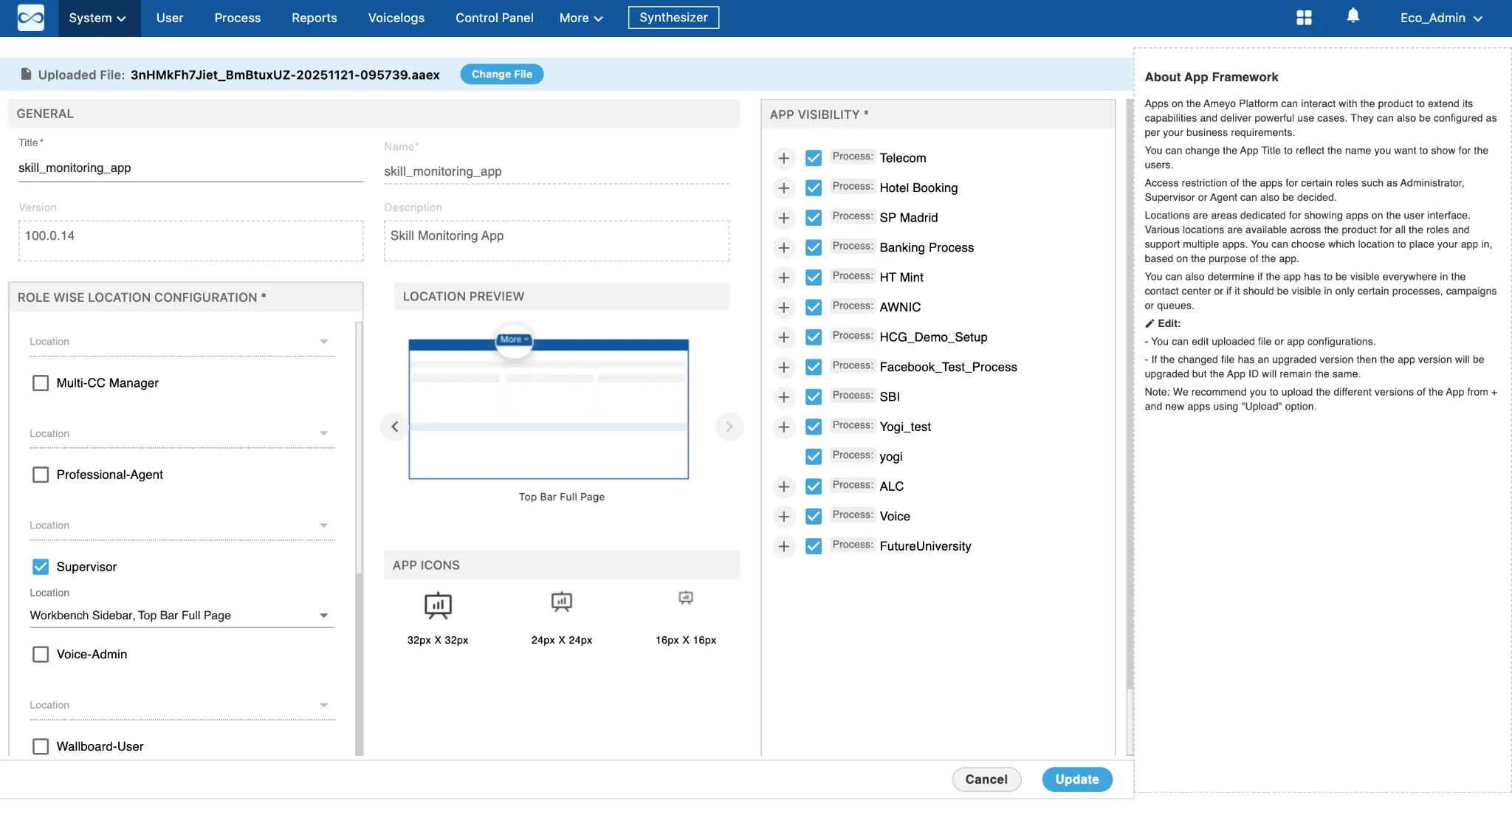
Task: Open the Synthesizer button
Action: click(673, 17)
